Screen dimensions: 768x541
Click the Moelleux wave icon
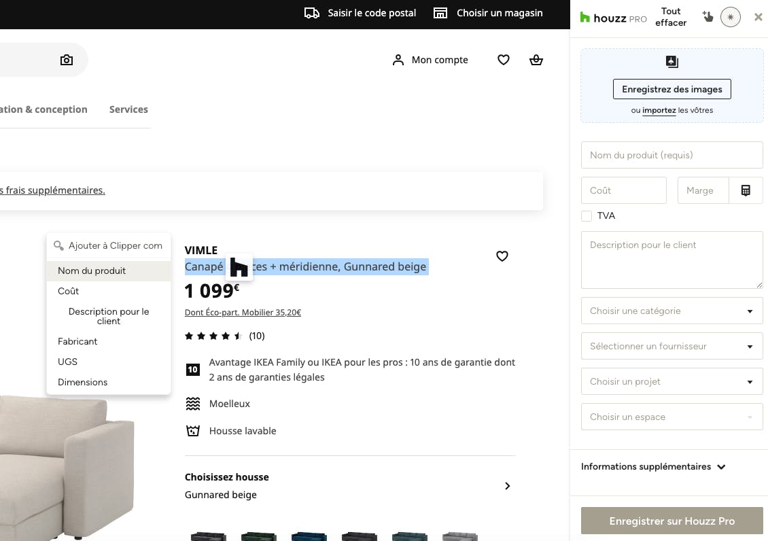193,404
